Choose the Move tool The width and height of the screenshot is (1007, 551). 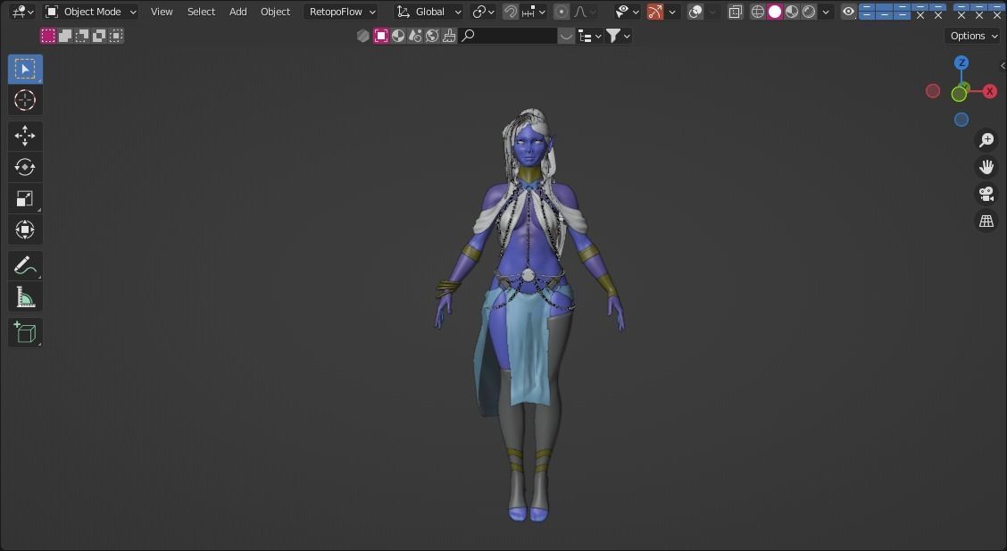pyautogui.click(x=25, y=136)
